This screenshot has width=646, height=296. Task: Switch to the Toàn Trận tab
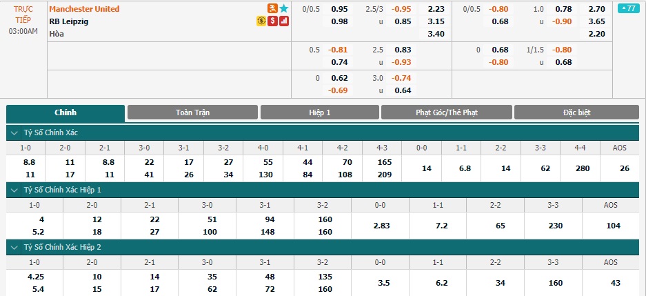pos(192,112)
